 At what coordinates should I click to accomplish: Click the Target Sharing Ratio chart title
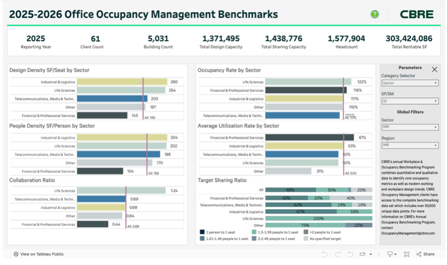point(222,180)
